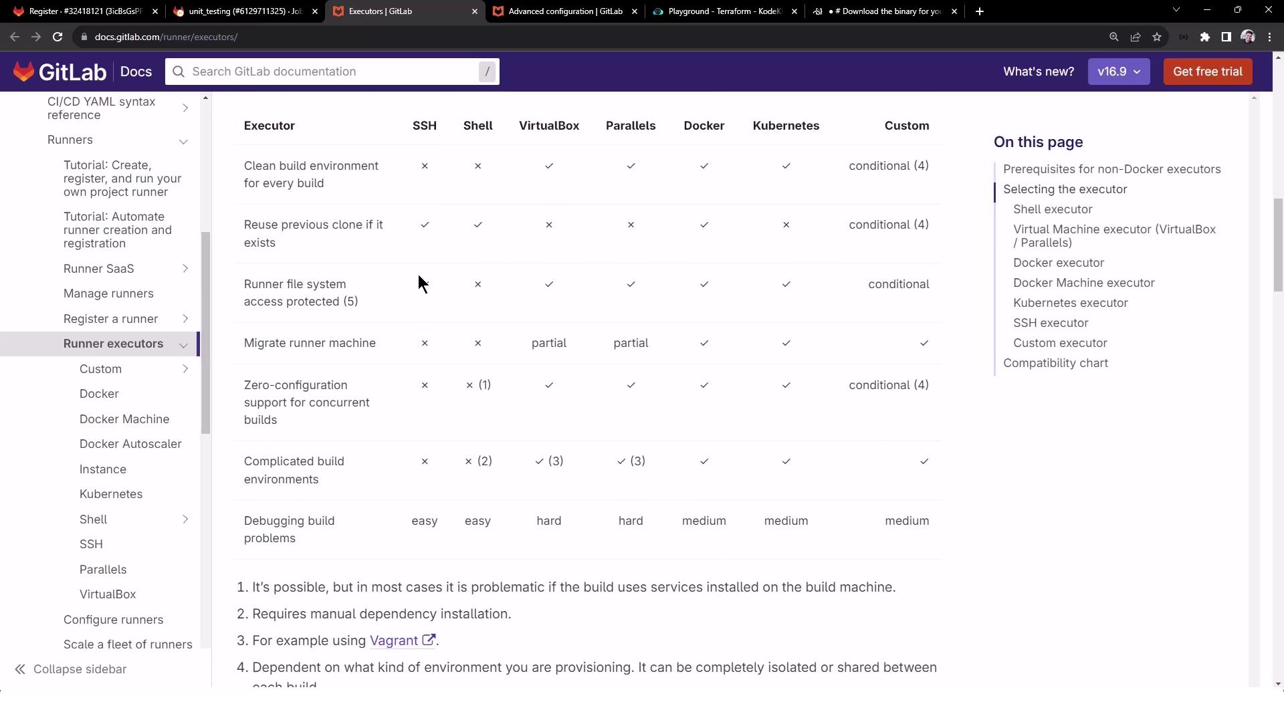Switch to Advanced configuration GitLab tab
1284x722 pixels.
[565, 11]
